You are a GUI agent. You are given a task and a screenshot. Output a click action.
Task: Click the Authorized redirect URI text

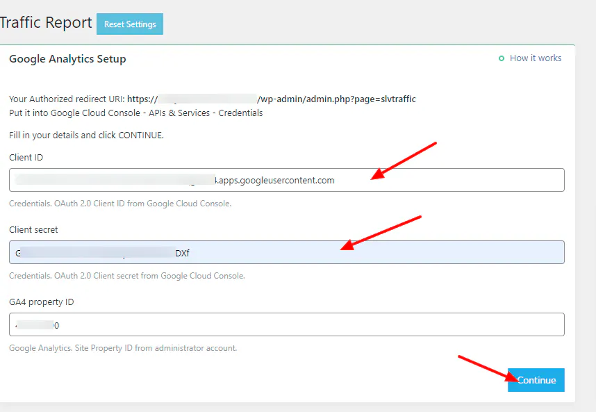tap(208, 99)
